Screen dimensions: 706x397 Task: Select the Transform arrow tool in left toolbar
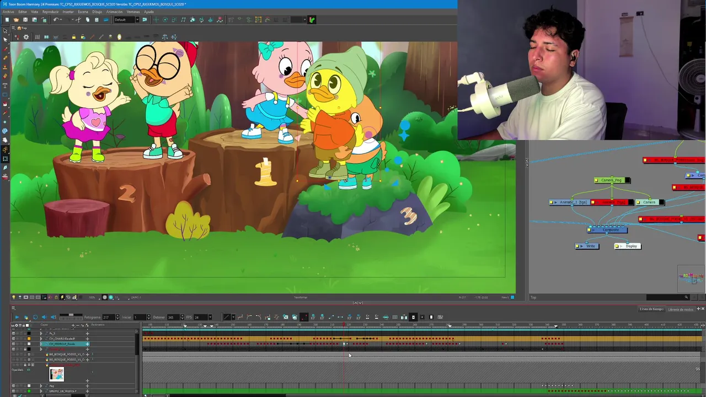tap(5, 31)
